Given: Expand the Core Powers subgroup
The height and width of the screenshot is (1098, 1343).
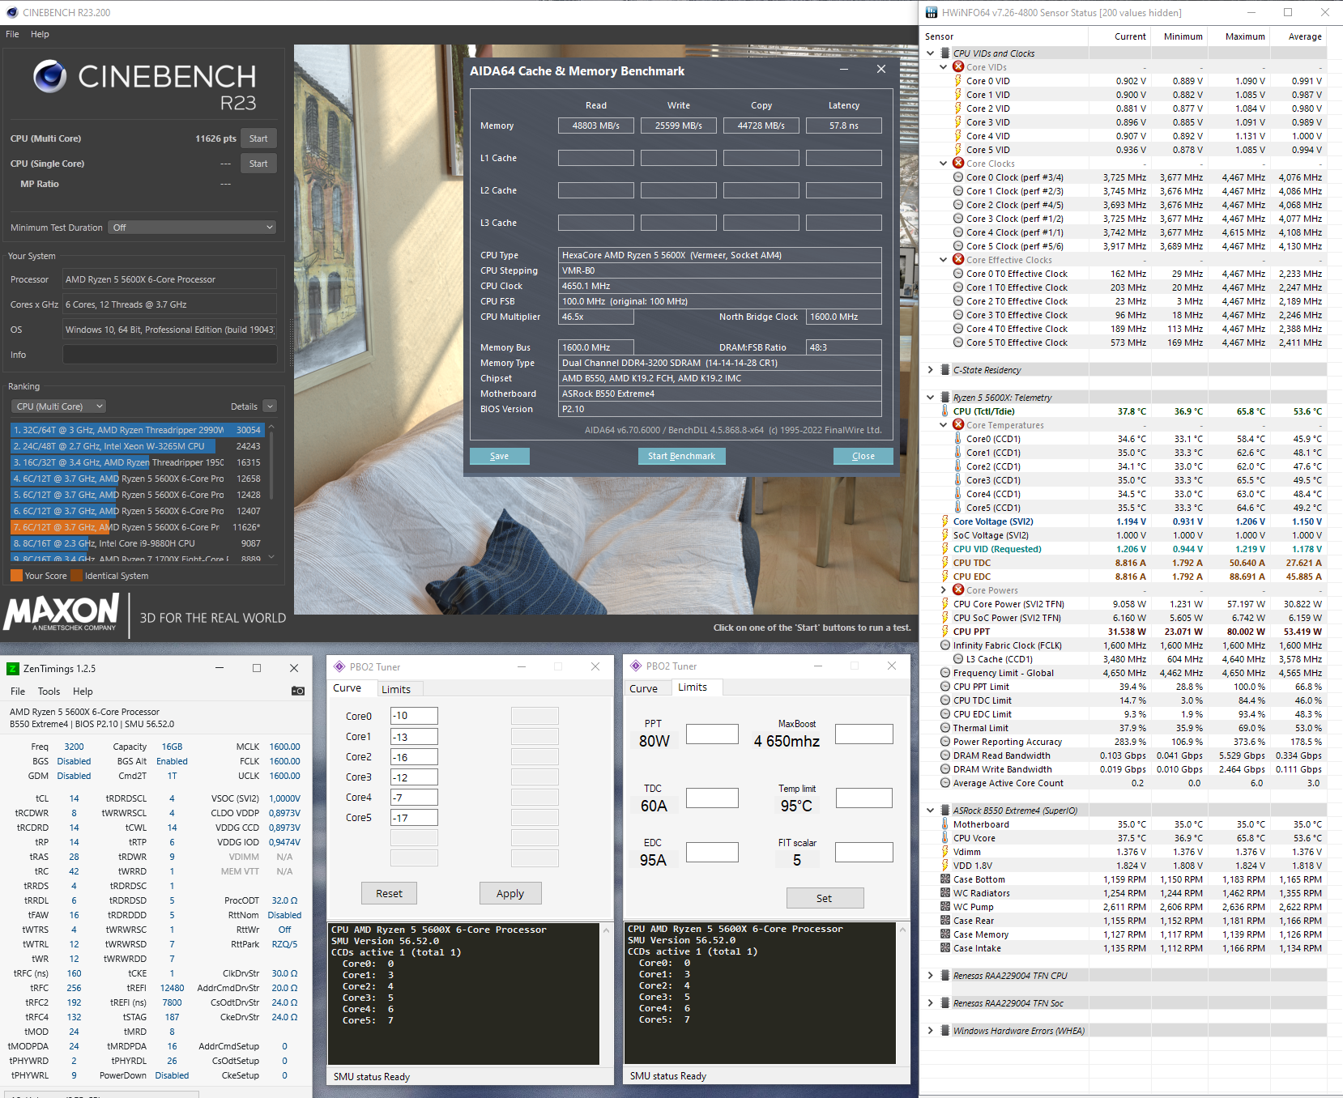Looking at the screenshot, I should pyautogui.click(x=944, y=590).
